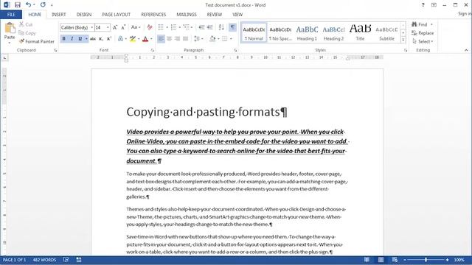Justify the paragraph text

coord(185,39)
